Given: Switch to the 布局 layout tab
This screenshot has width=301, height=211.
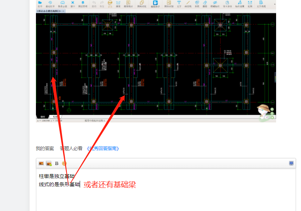Looking at the screenshot, I should (x=55, y=117).
